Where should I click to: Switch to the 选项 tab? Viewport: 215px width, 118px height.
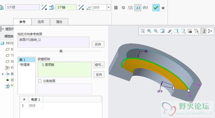pyautogui.click(x=41, y=22)
